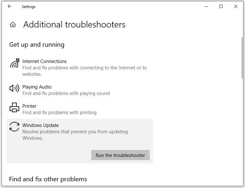
Task: Minimize the Settings window
Action: click(206, 6)
